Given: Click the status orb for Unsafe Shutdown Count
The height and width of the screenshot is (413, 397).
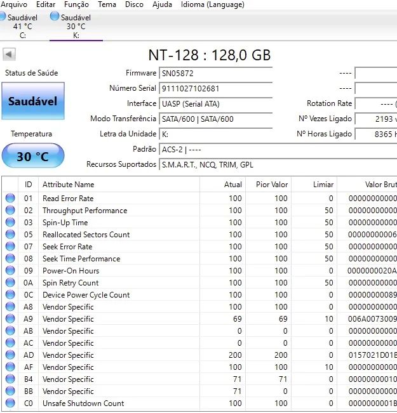Looking at the screenshot, I should pos(10,403).
